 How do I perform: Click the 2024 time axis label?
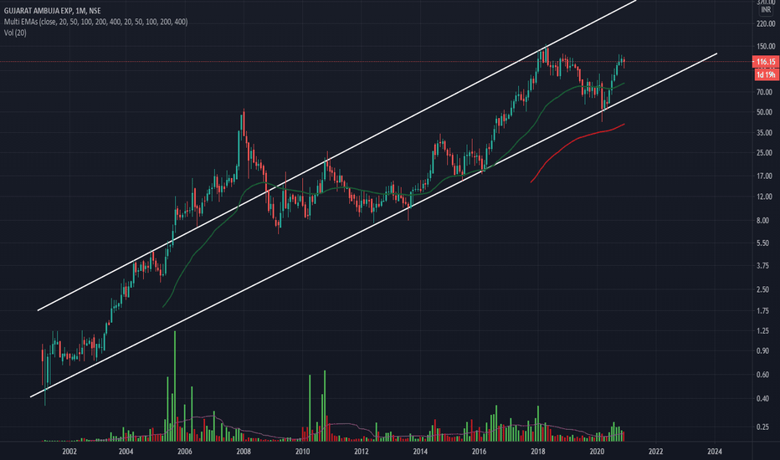click(715, 452)
